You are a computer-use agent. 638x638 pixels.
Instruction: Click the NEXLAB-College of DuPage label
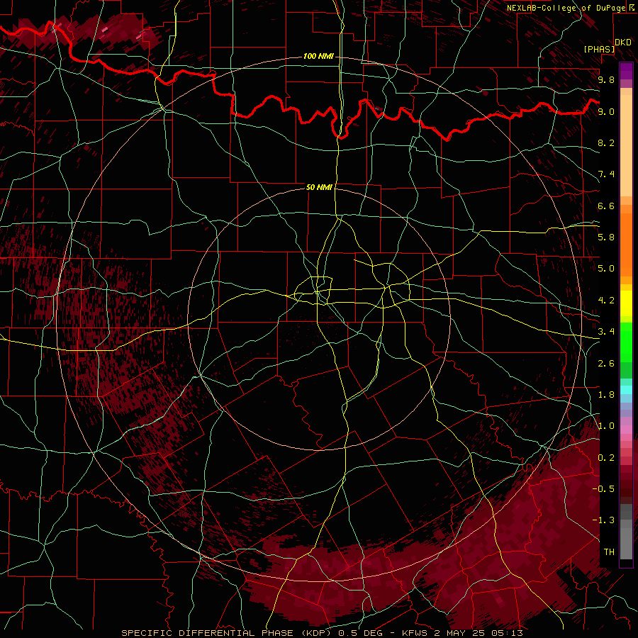pyautogui.click(x=566, y=8)
